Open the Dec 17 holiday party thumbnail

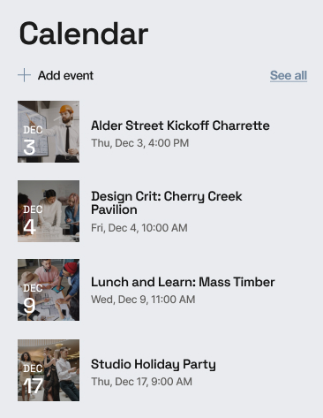tap(49, 370)
